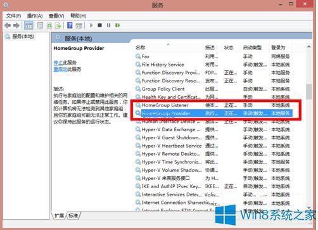
Task: Click the gear icon beside Group Policy Client
Action: click(138, 89)
